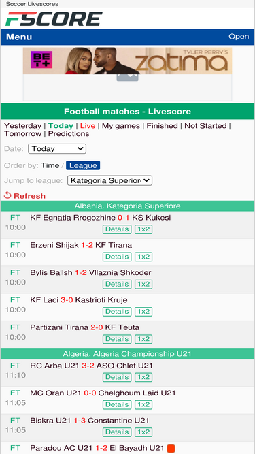This screenshot has height=454, width=255.
Task: Click the red card icon beside El Bayadh U21
Action: [171, 449]
